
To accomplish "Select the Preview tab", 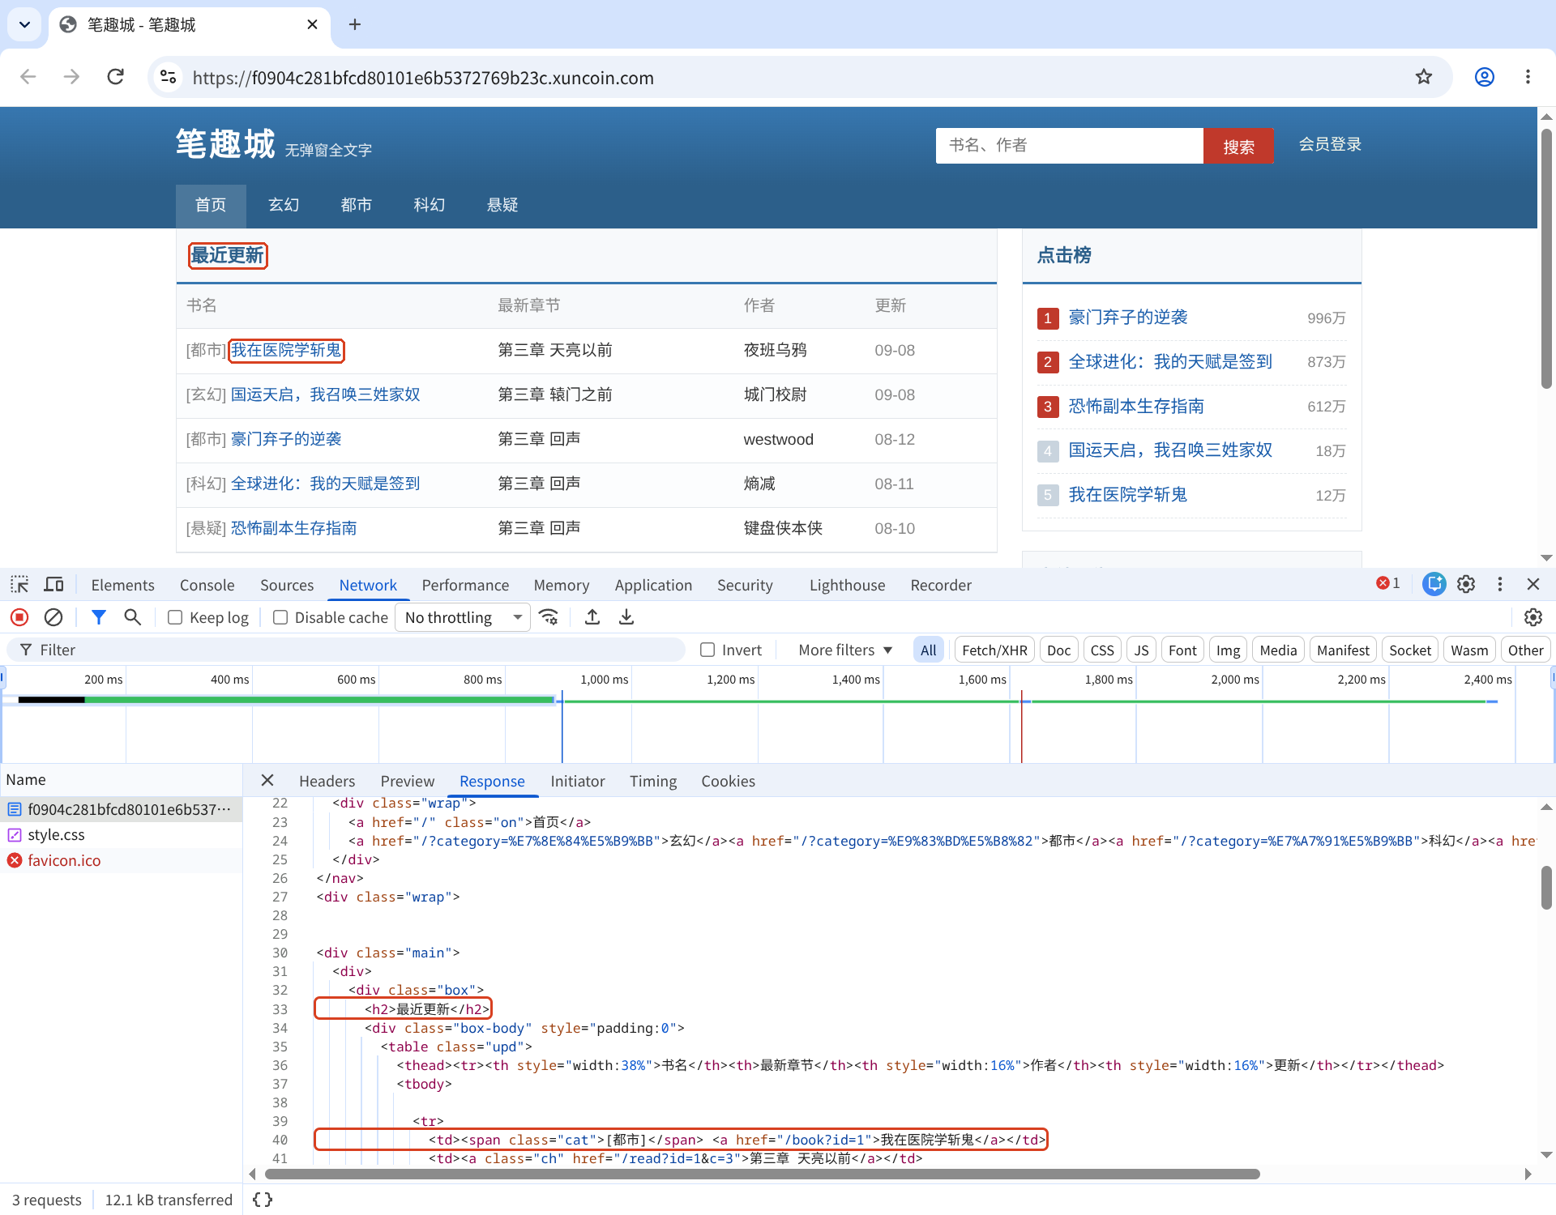I will point(407,781).
